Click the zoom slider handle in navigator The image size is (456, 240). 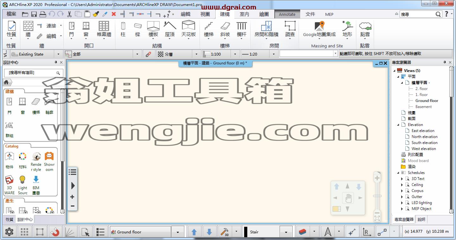click(x=377, y=196)
